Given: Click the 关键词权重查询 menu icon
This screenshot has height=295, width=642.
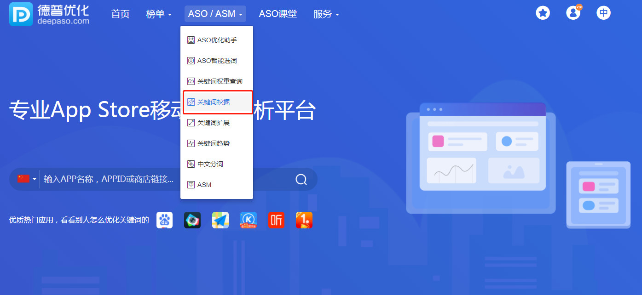Looking at the screenshot, I should [191, 81].
